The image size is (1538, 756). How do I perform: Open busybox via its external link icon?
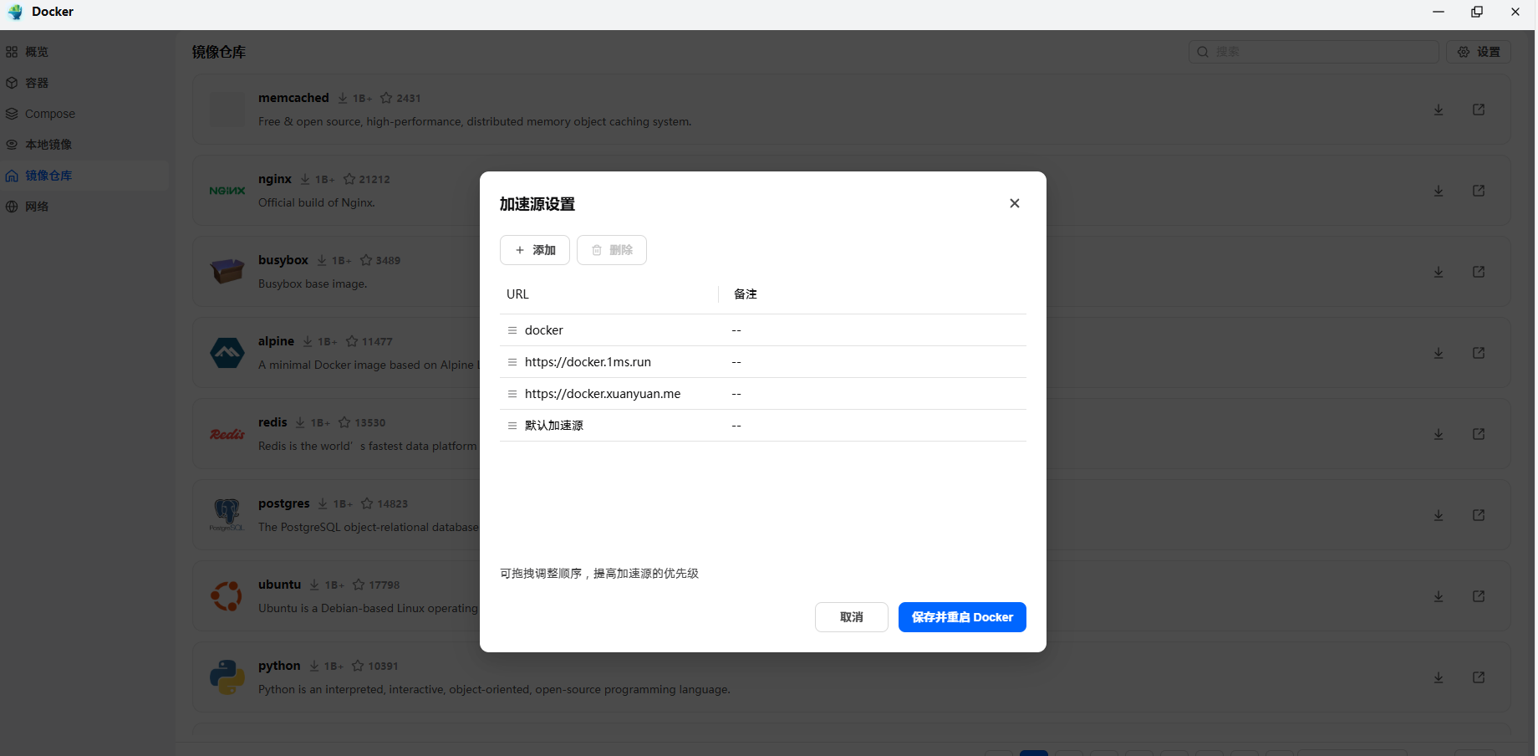1479,272
